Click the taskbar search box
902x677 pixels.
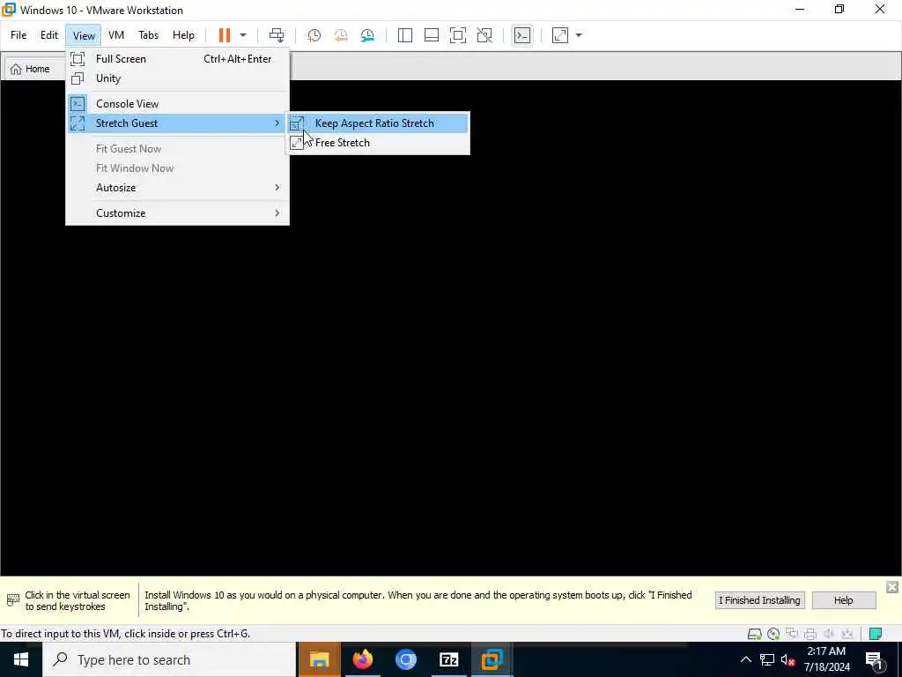[169, 659]
